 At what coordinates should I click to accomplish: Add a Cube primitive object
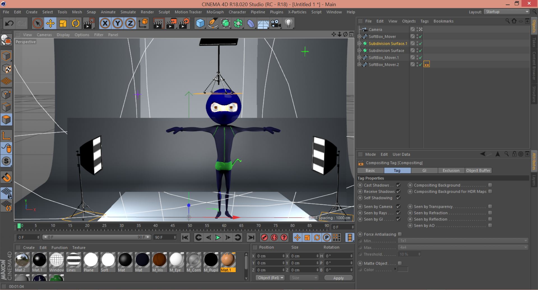[200, 24]
